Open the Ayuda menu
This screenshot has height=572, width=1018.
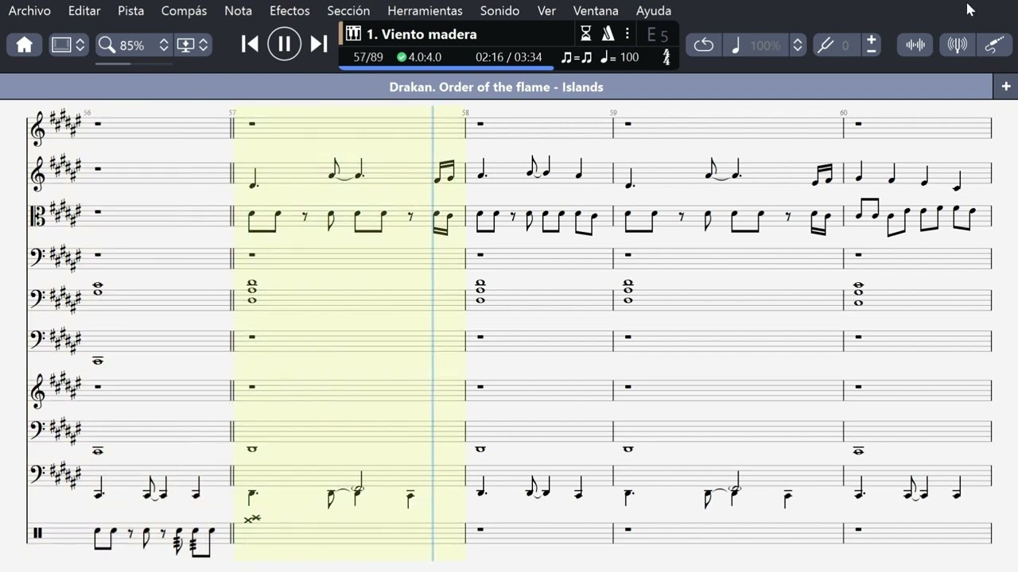[x=654, y=10]
